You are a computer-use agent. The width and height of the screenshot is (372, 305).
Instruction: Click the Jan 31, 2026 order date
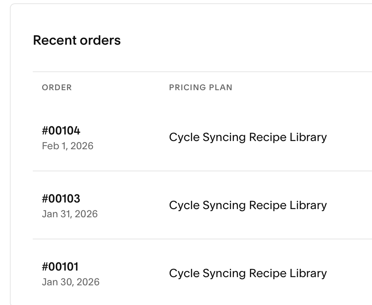pos(70,214)
